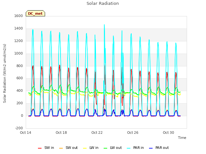Click the -200 y-axis tick label
Screen dimensions: 206x154
coord(19,128)
